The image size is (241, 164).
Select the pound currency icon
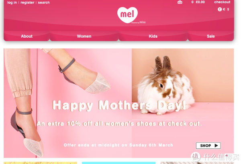(220, 9)
